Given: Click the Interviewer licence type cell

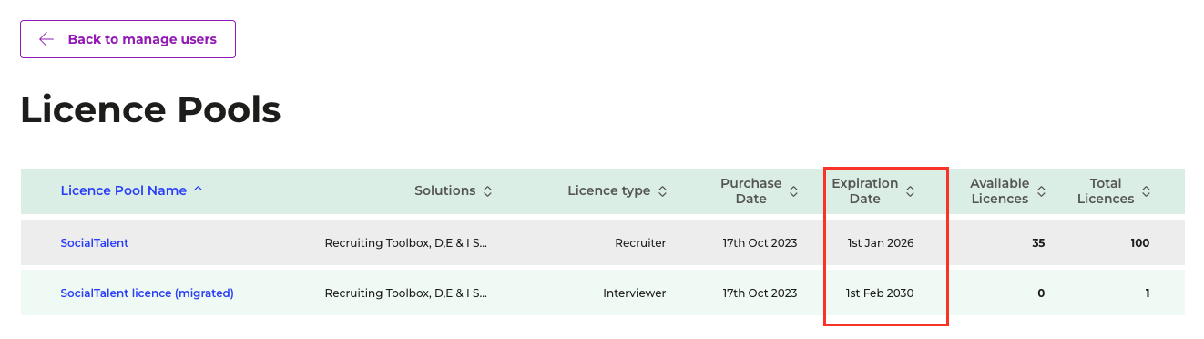Looking at the screenshot, I should pyautogui.click(x=635, y=293).
